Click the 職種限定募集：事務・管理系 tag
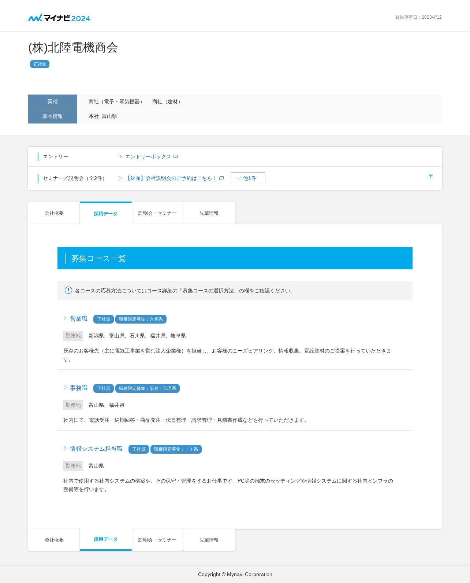The image size is (470, 583). pos(148,388)
